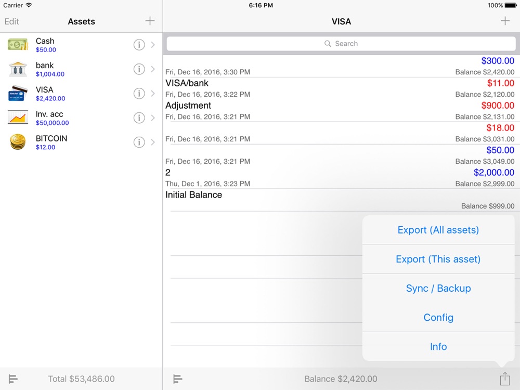Select Info in the popup menu
The height and width of the screenshot is (390, 520).
(x=438, y=346)
